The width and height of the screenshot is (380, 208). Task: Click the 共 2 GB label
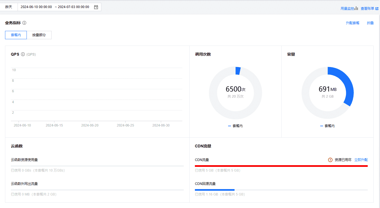coord(328,96)
